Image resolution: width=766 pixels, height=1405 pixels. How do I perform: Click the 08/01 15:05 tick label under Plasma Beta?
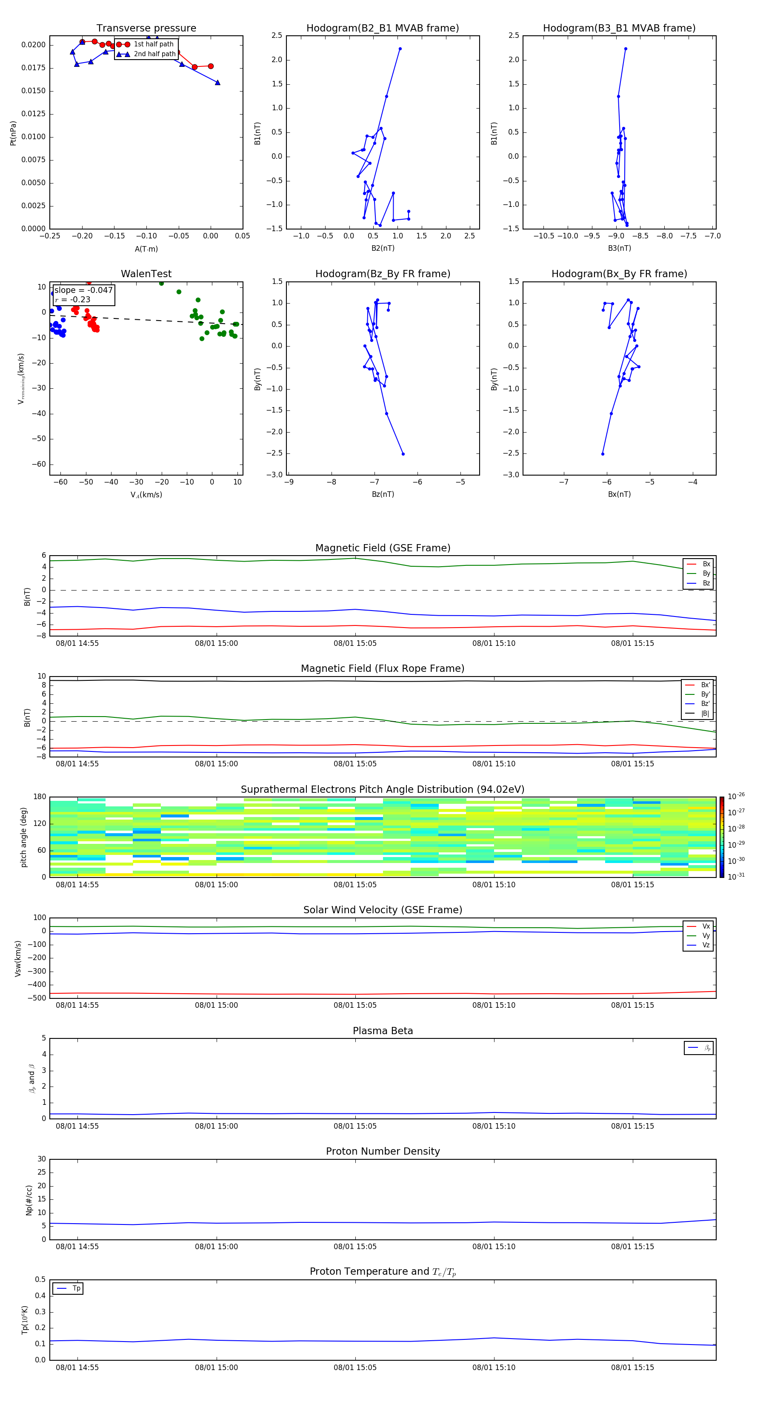click(x=355, y=1126)
